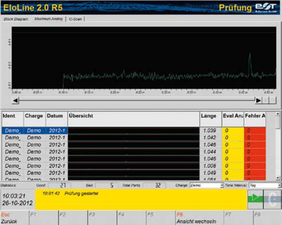Click the EOT logo in header

click(266, 8)
